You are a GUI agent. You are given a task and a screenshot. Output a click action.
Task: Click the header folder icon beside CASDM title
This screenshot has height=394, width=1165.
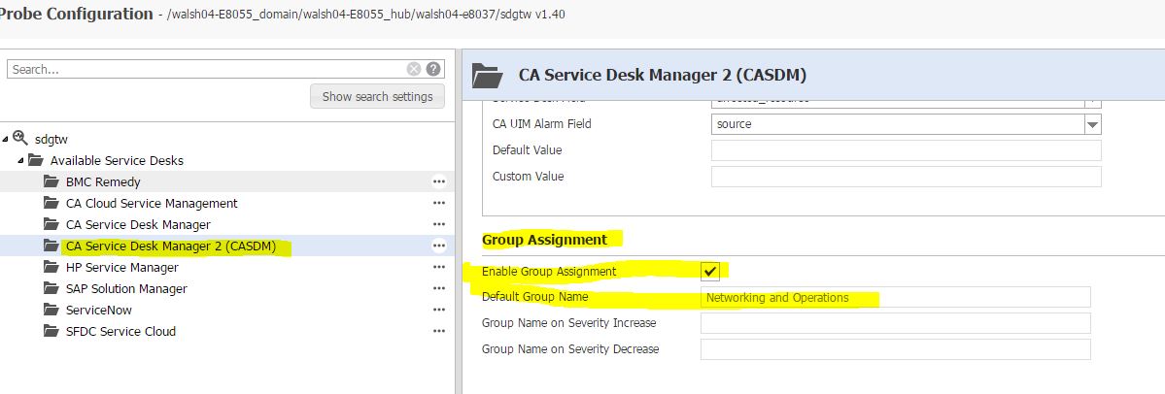pos(488,76)
